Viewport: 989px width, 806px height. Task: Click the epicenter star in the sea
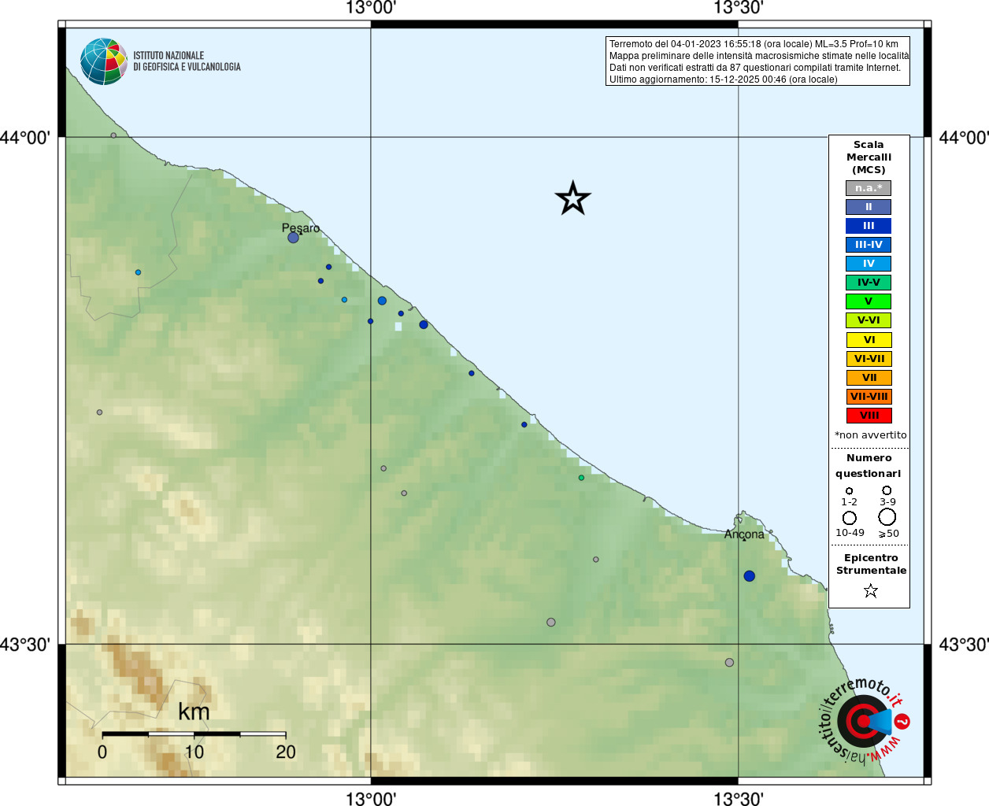[573, 198]
